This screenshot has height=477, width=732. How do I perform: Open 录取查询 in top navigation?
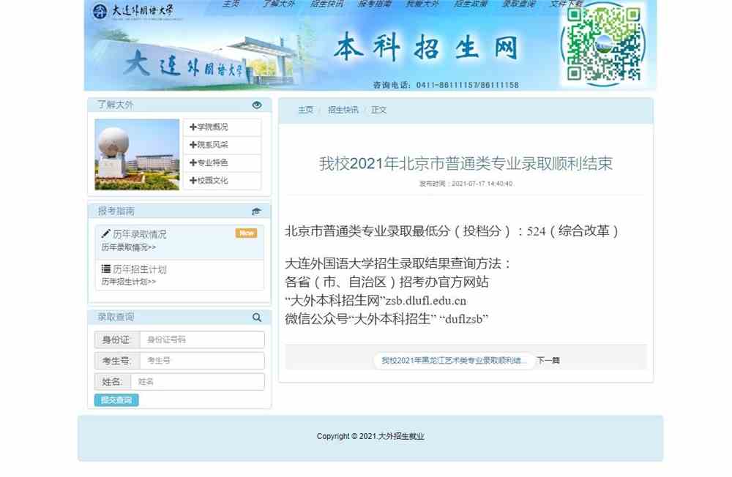click(x=519, y=4)
